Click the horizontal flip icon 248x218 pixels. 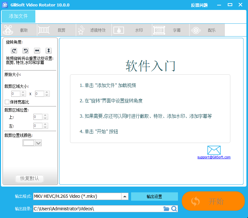point(37,51)
